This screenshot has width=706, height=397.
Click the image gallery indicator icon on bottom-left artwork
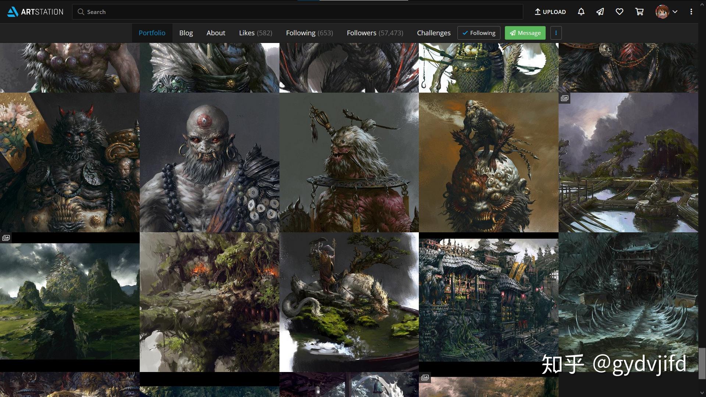coord(6,237)
